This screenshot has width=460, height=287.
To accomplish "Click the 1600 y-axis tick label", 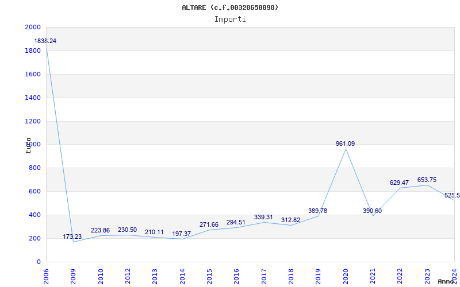I will pos(33,74).
